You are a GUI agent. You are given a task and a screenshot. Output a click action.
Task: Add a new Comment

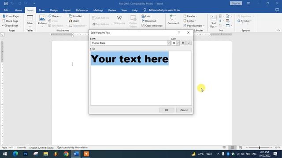[x=173, y=20]
